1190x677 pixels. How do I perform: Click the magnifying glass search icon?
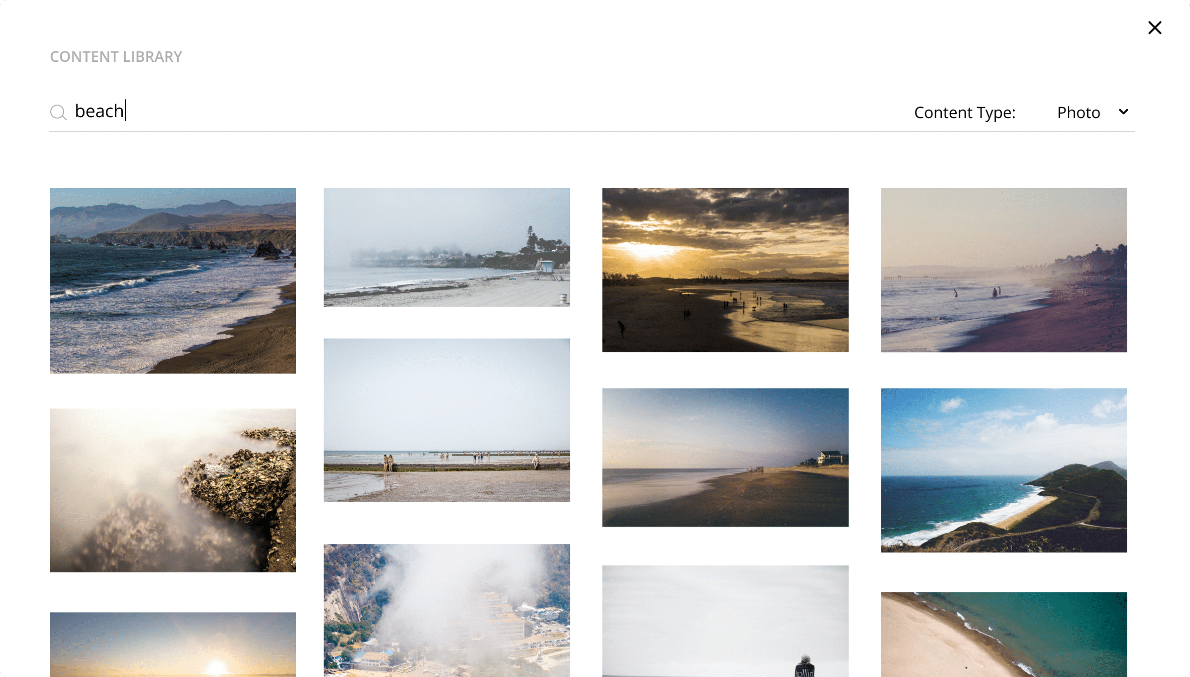point(59,112)
